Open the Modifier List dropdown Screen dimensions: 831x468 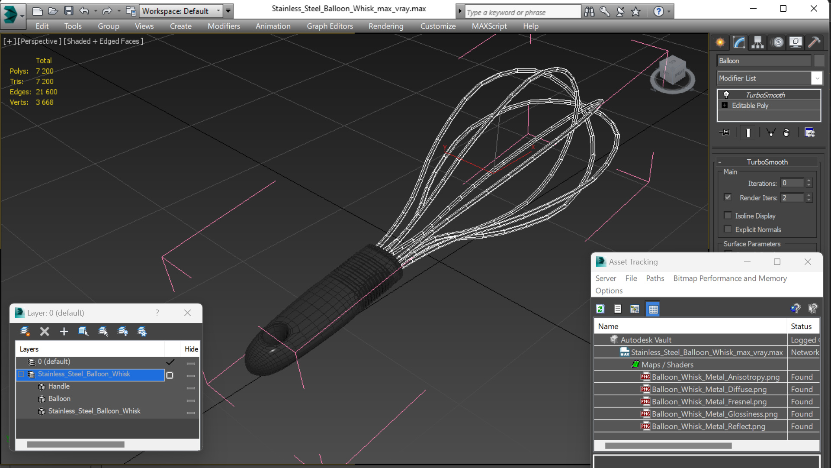tap(817, 78)
